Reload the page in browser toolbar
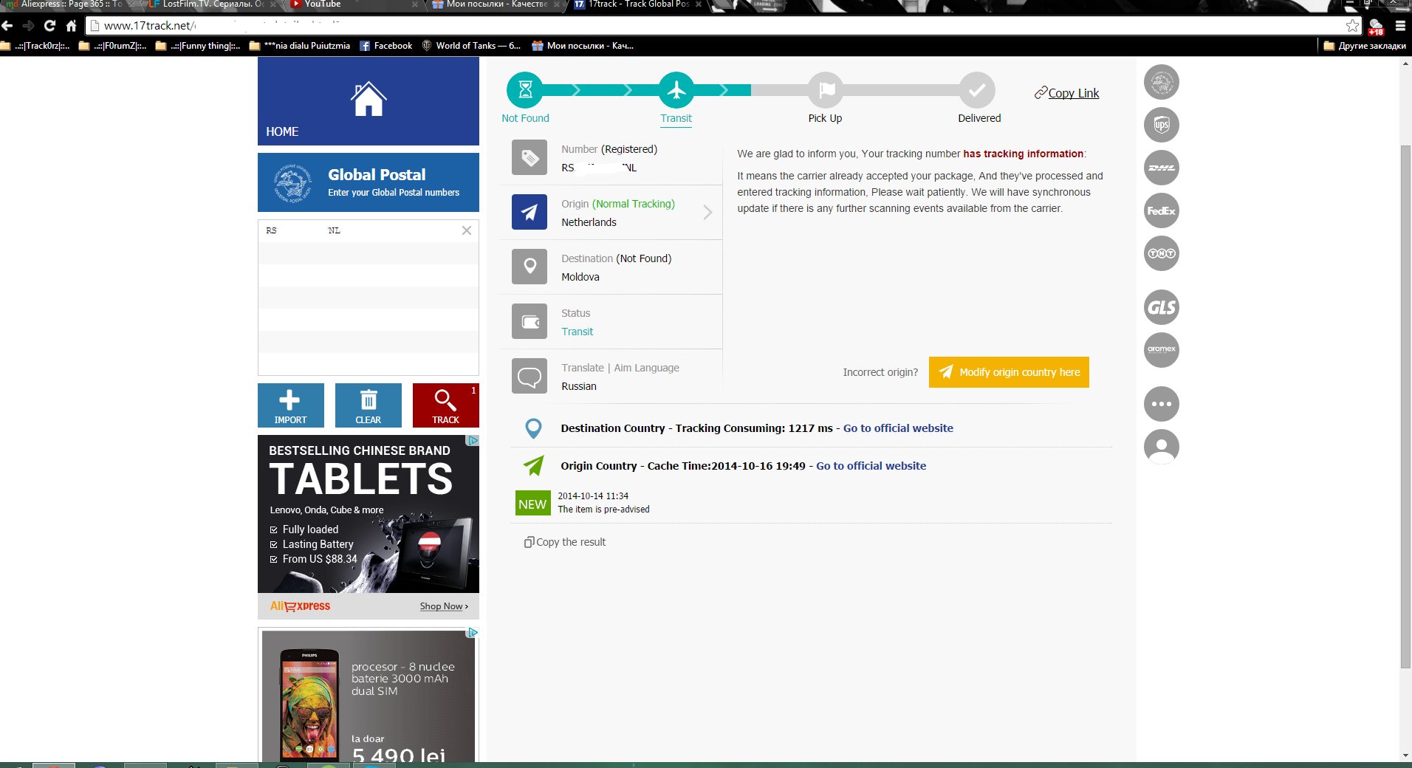Screen dimensions: 1412x768 (x=49, y=26)
